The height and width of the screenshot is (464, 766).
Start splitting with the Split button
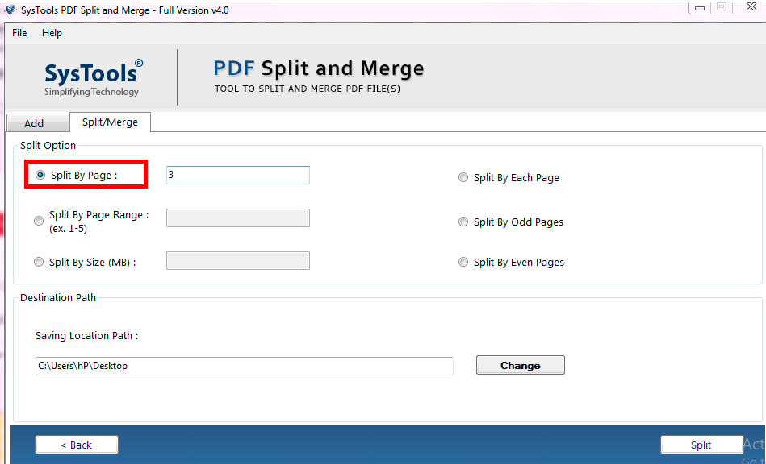[x=701, y=445]
